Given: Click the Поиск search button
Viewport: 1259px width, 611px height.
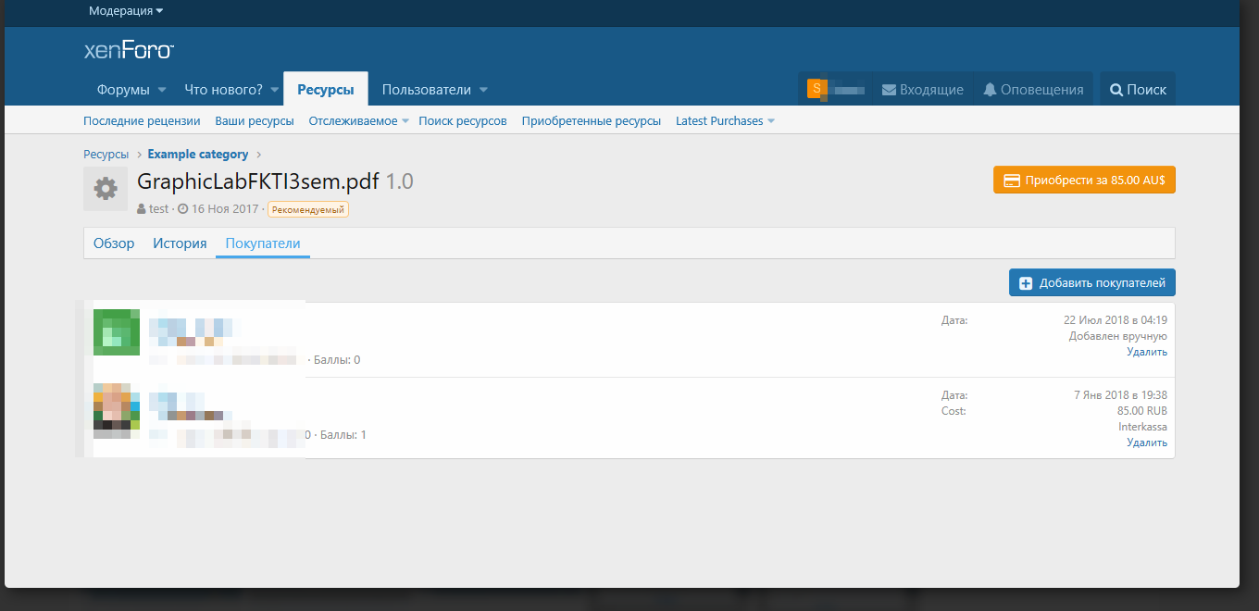Looking at the screenshot, I should 1138,90.
